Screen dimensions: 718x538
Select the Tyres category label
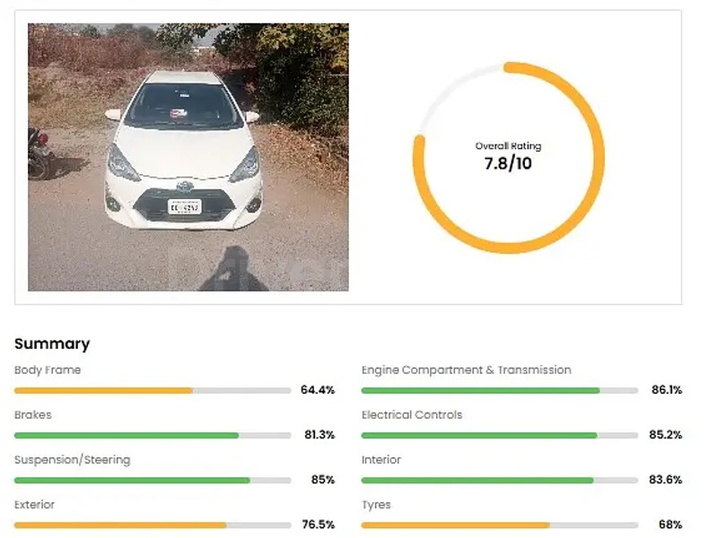376,504
